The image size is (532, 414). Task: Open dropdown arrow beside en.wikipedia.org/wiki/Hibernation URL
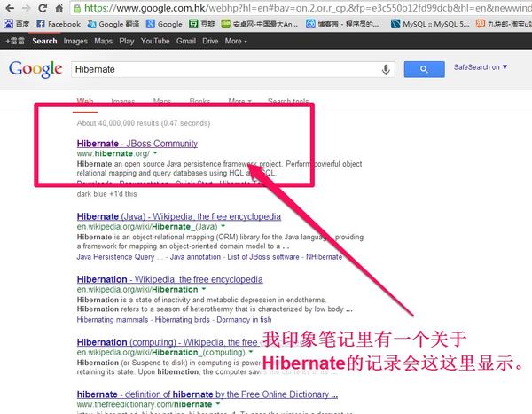click(204, 289)
